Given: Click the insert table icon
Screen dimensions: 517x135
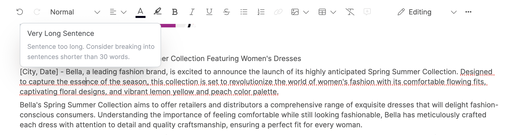Looking at the screenshot, I should tap(322, 12).
